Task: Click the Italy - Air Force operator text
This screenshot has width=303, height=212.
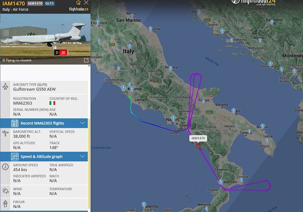Action: coord(15,9)
